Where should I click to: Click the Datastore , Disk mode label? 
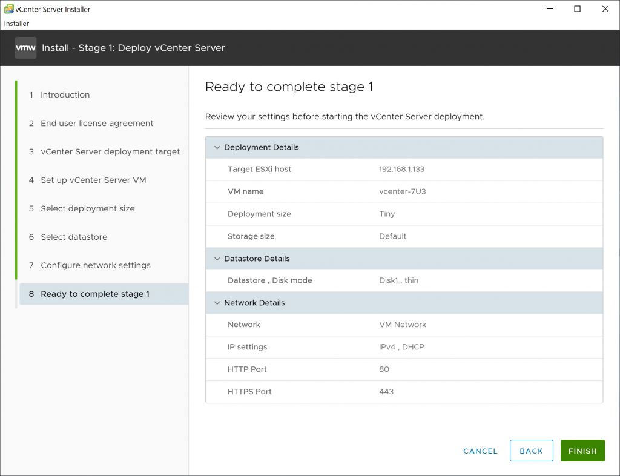(x=270, y=280)
